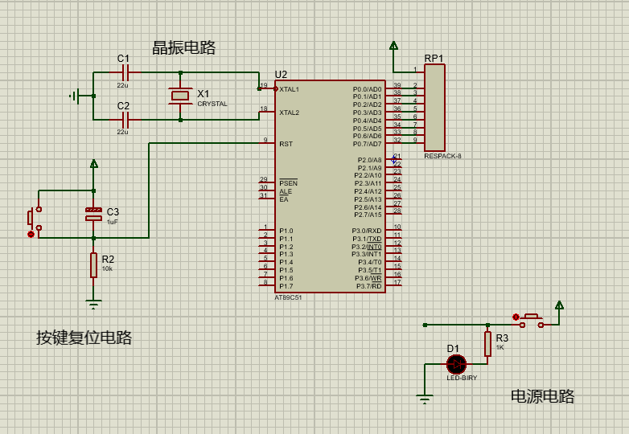Click power terminal arrow above RP1
The image size is (629, 434).
coord(393,46)
